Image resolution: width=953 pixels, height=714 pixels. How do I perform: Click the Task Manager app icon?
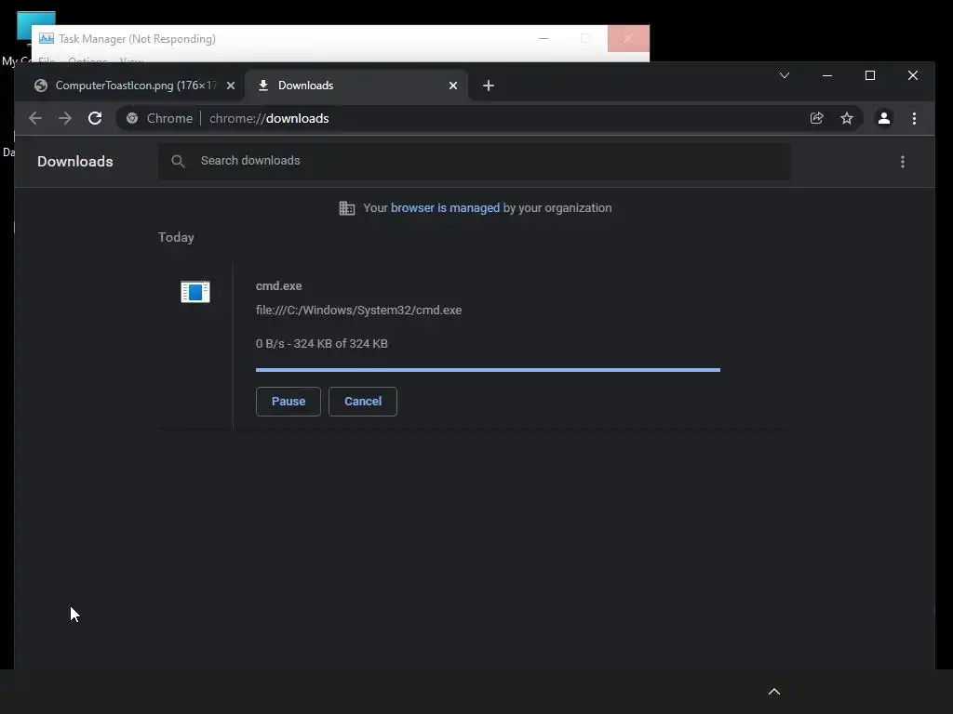pos(47,38)
